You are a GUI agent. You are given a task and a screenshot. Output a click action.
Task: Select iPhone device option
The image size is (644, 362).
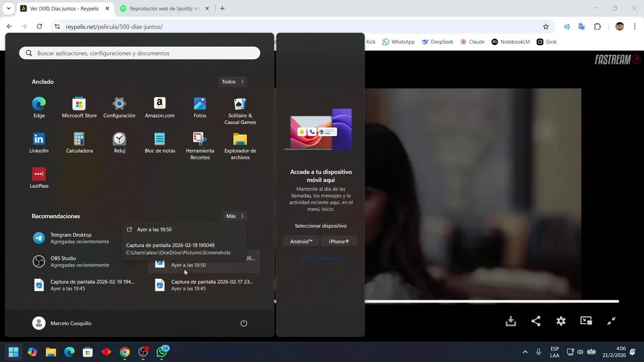339,242
